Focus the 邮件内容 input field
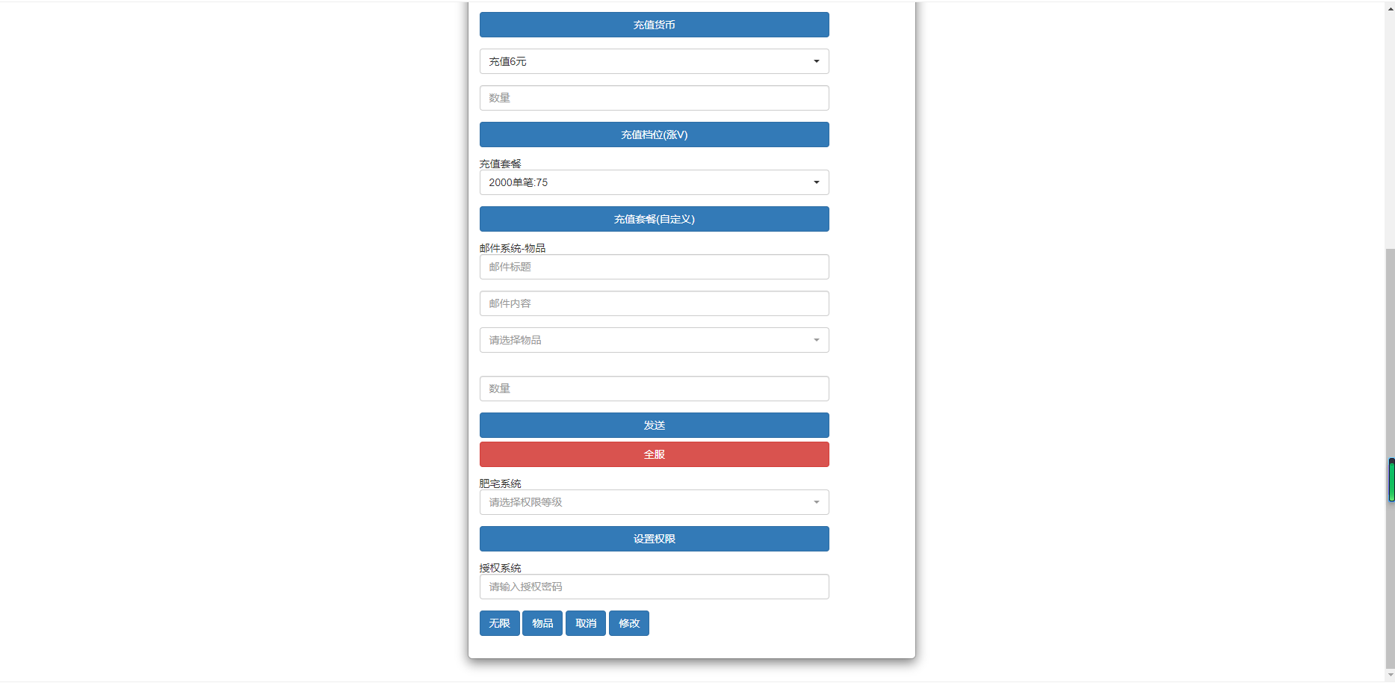 (x=654, y=303)
